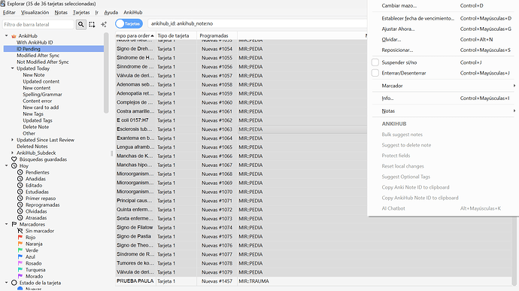Open the Visualización menu
This screenshot has height=291, width=519.
[35, 12]
